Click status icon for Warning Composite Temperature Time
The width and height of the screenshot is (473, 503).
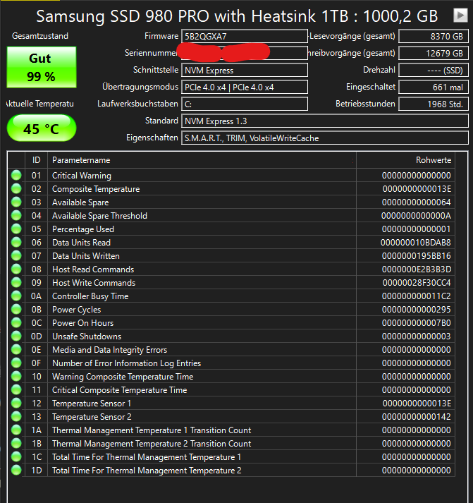(16, 376)
